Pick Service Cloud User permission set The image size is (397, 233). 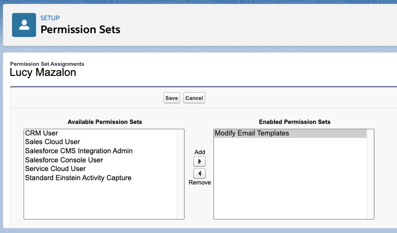pos(100,169)
